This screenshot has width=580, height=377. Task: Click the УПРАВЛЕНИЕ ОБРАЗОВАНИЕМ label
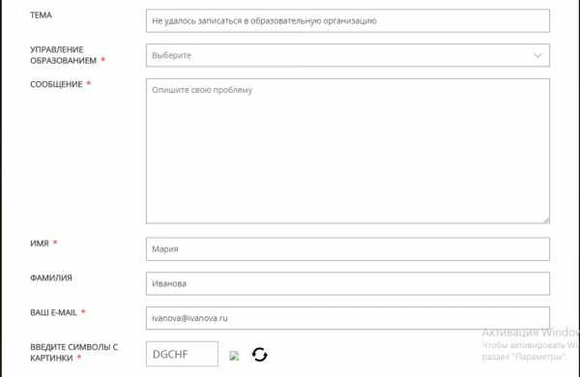63,55
